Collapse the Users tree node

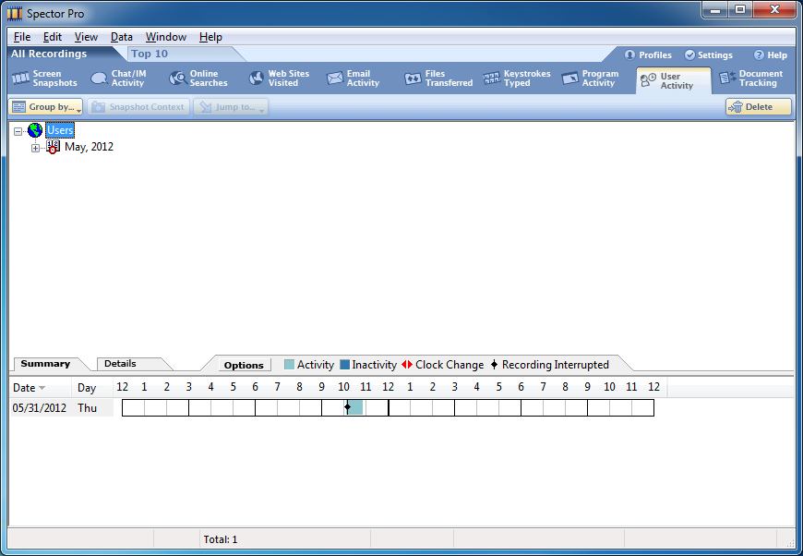[18, 131]
